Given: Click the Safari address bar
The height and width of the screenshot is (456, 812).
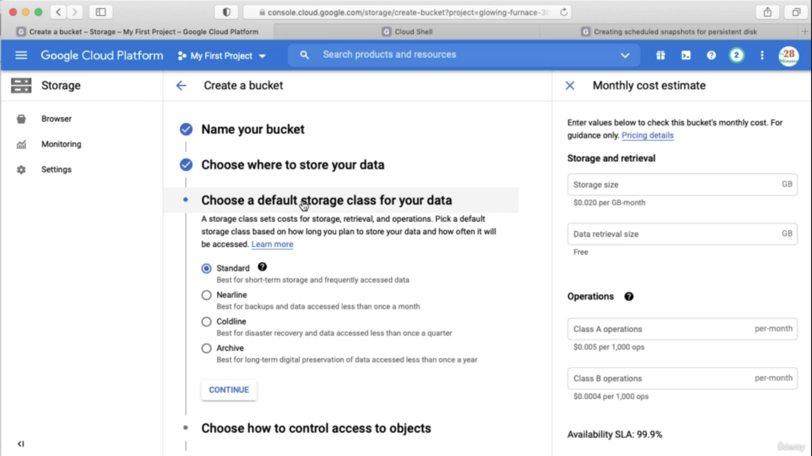Looking at the screenshot, I should point(408,12).
